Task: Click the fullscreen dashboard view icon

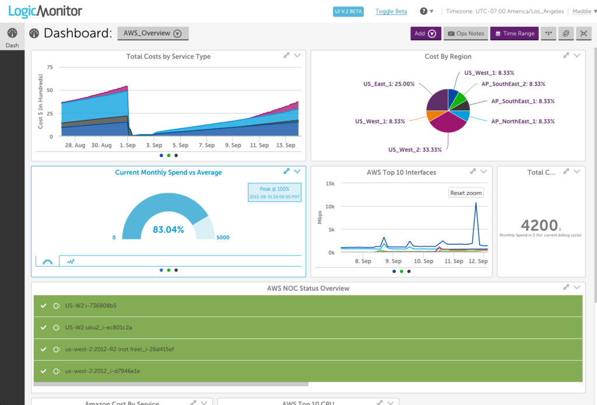Action: click(x=584, y=33)
